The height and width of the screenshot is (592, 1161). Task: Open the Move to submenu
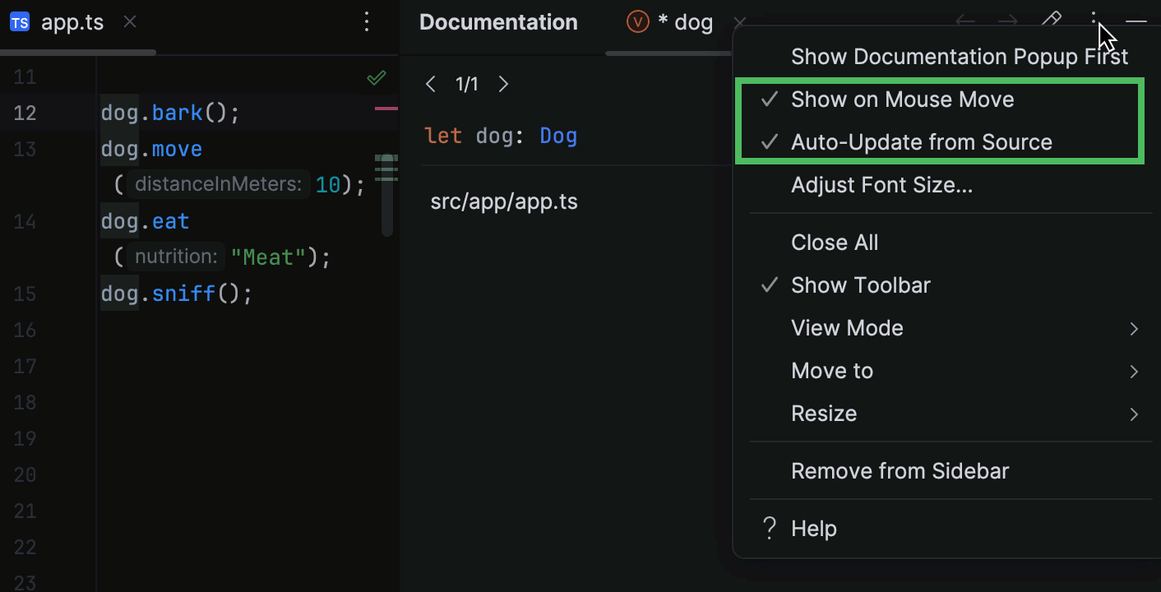pyautogui.click(x=831, y=370)
